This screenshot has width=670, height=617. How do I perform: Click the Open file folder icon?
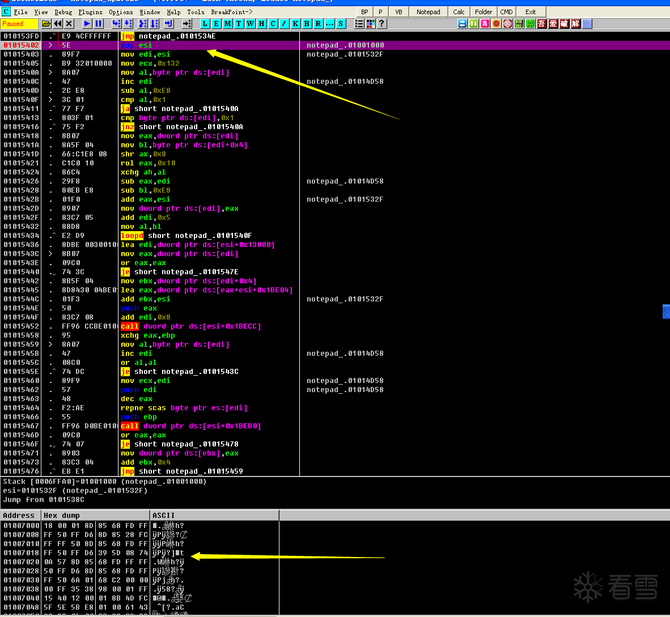pos(46,24)
